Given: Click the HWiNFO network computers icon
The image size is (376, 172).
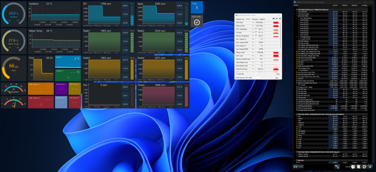Looking at the screenshot, I should click(337, 167).
